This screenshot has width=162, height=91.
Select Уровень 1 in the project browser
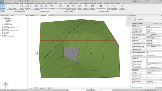[8, 21]
